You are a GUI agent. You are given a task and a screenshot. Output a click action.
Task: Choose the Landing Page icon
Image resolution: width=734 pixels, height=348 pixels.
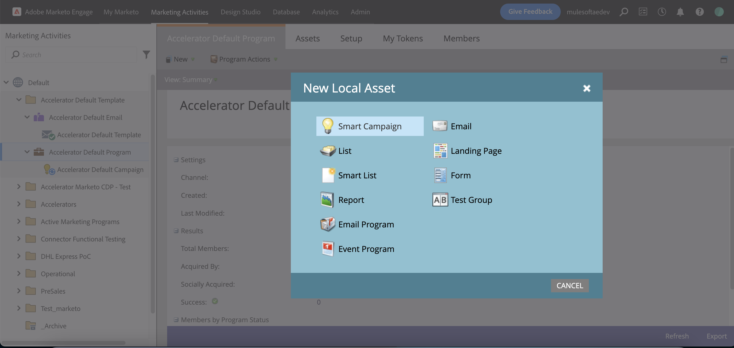pyautogui.click(x=440, y=151)
